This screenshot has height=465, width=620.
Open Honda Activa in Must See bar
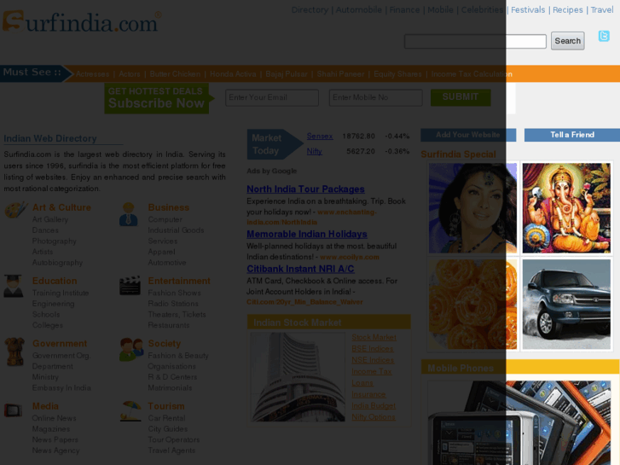(233, 74)
